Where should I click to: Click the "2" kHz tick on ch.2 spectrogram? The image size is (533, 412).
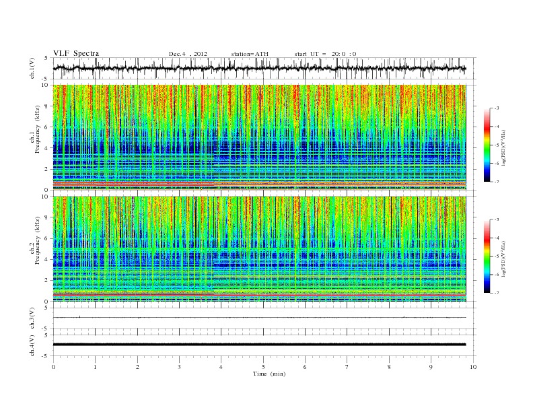tap(46, 281)
